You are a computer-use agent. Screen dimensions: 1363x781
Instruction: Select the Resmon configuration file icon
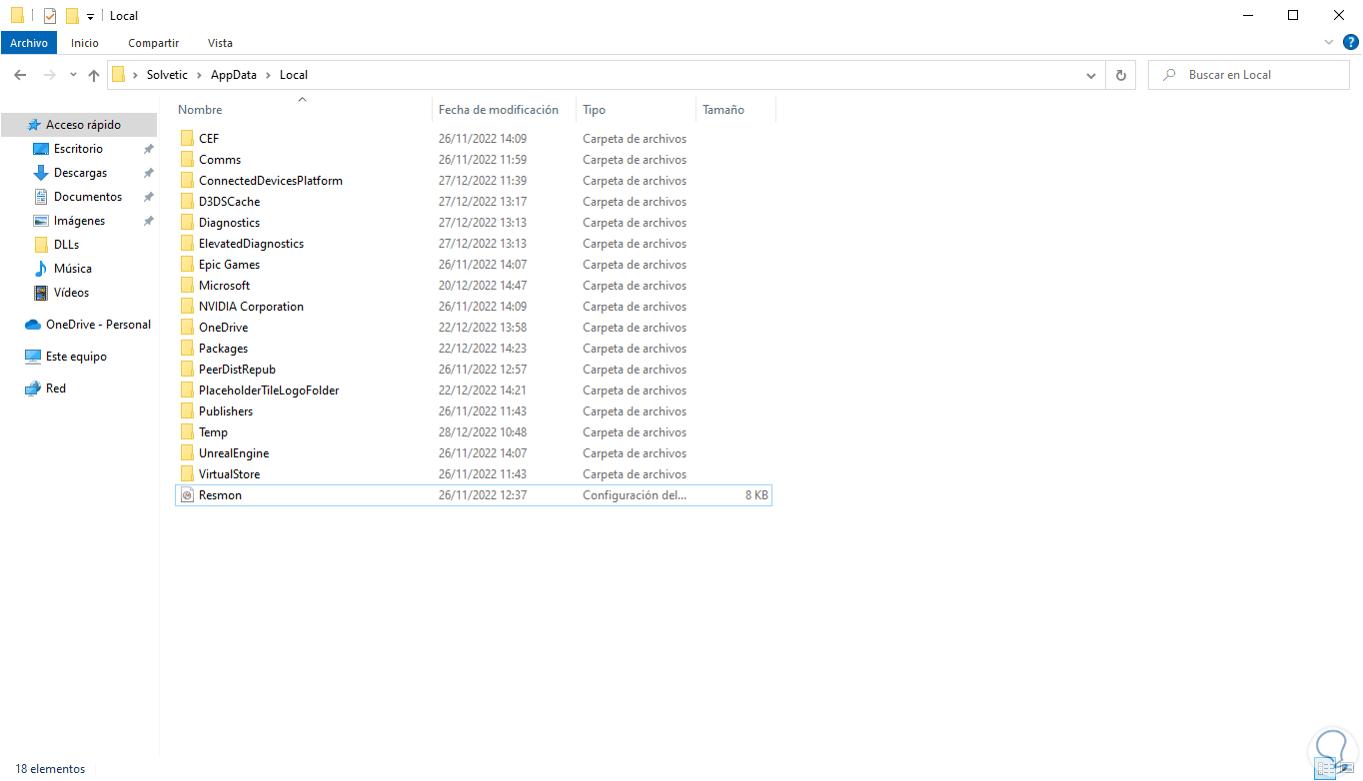click(x=187, y=494)
